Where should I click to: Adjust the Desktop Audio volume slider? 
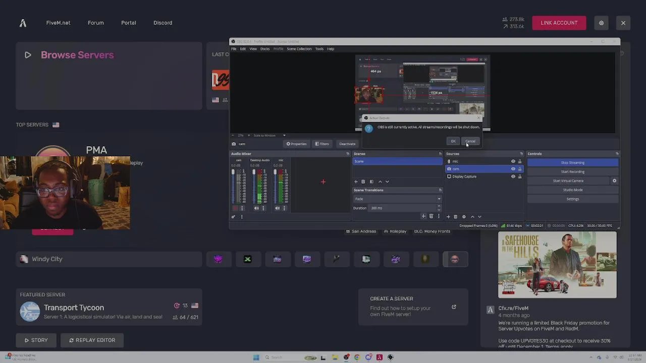(254, 186)
